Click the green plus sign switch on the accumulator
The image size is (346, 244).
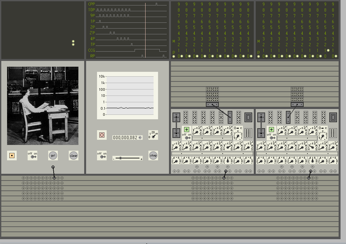(x=186, y=130)
